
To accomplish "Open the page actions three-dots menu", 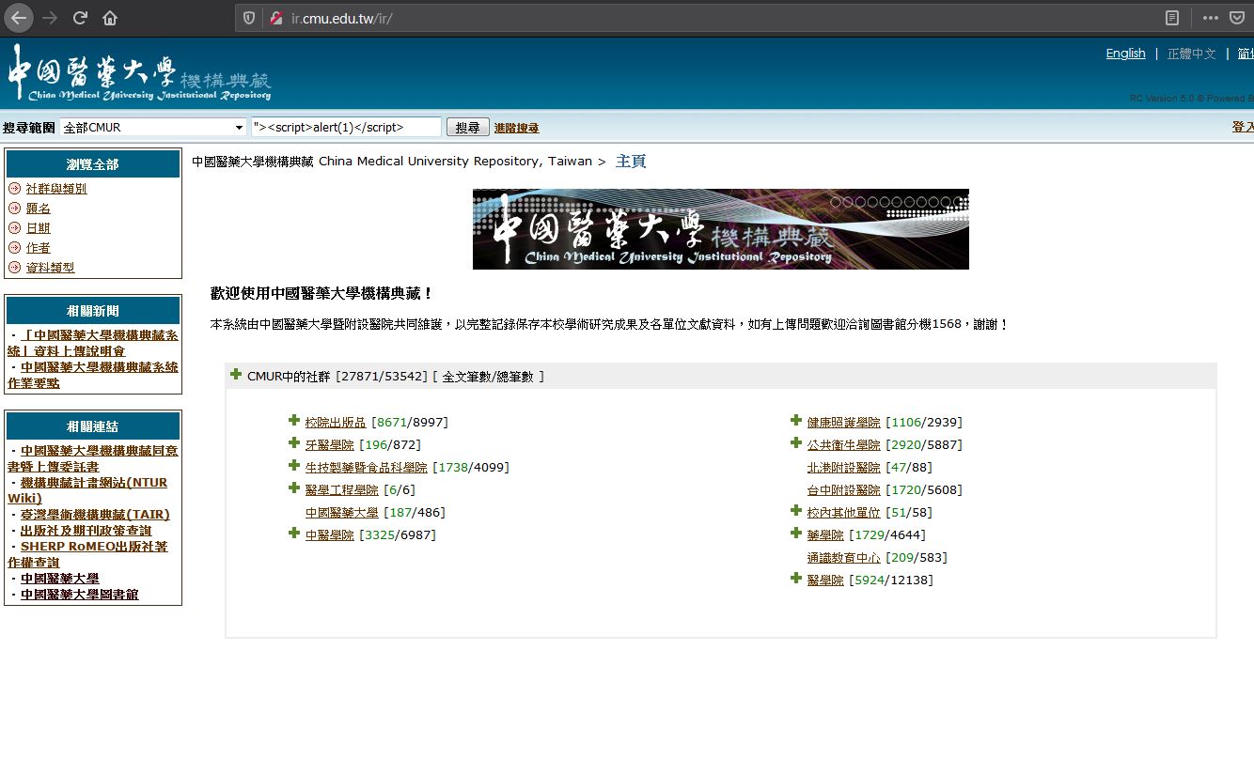I will pyautogui.click(x=1211, y=18).
